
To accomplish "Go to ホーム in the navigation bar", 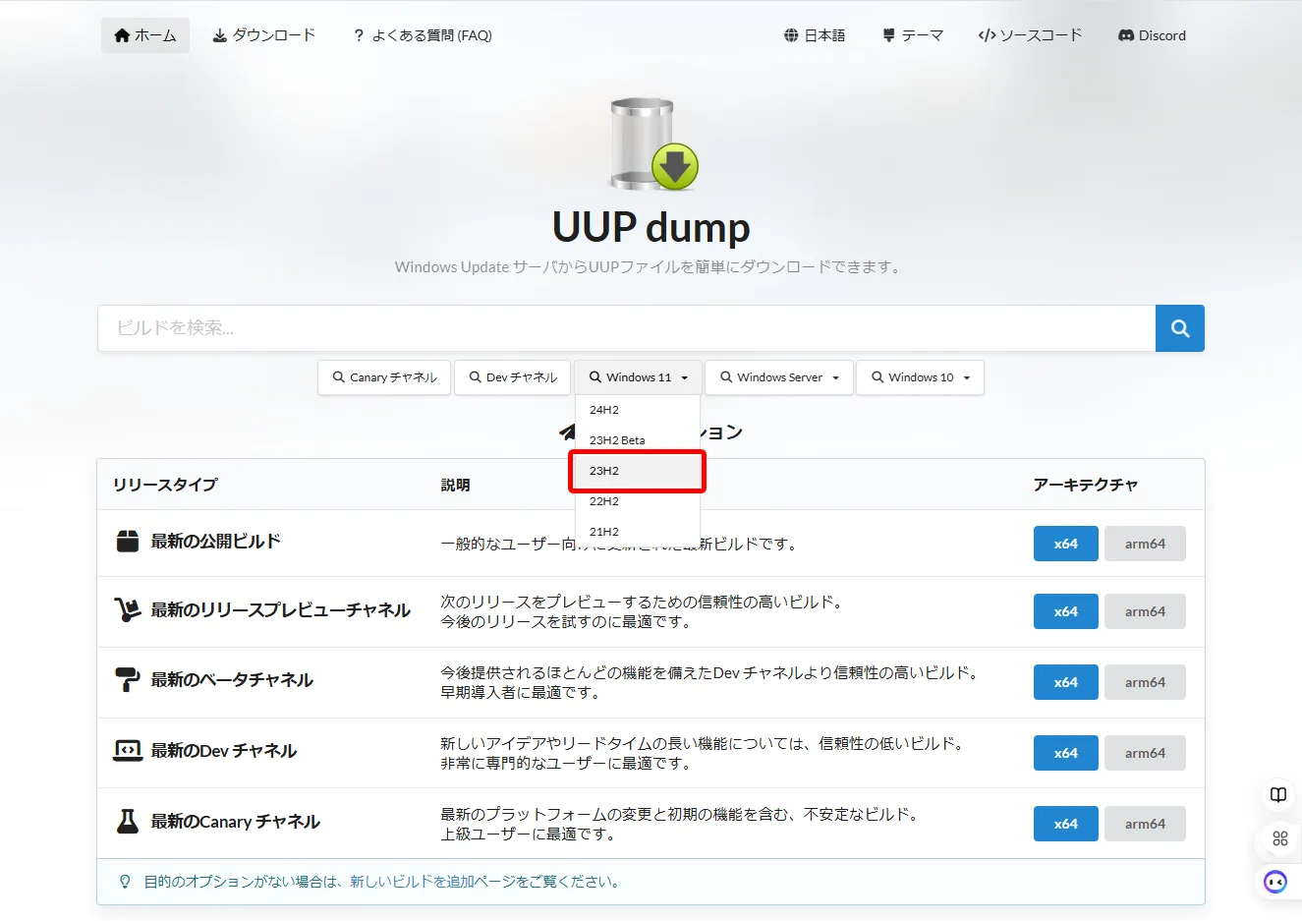I will point(145,35).
